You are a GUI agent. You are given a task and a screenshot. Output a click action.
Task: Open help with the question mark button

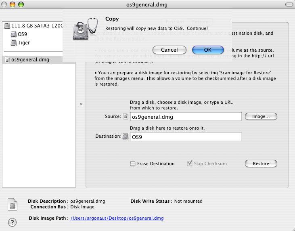[12, 223]
